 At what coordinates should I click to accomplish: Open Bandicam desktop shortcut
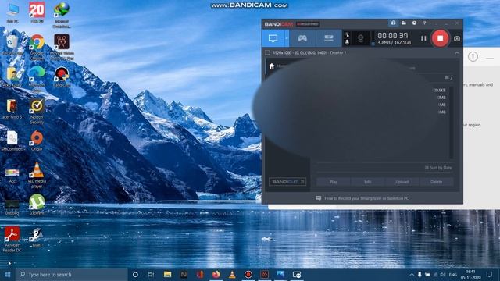[62, 76]
